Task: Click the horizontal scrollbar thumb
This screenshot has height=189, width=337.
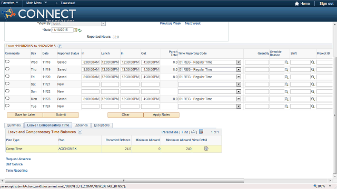Action: (x=124, y=181)
